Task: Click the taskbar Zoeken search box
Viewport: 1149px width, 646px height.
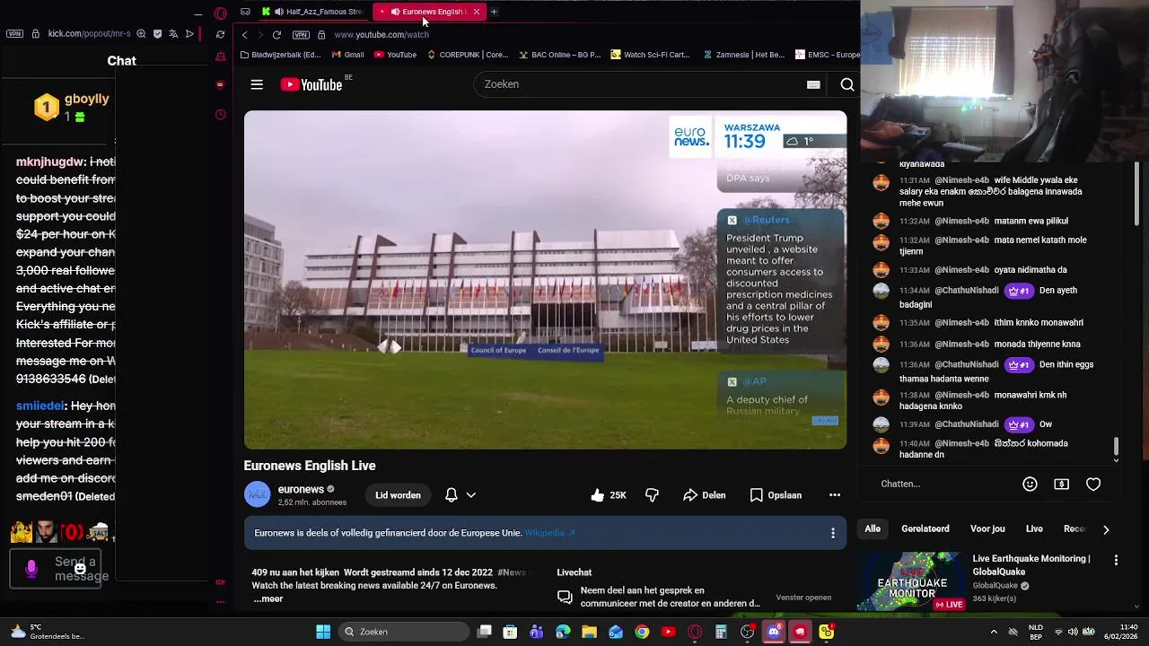Action: point(405,632)
